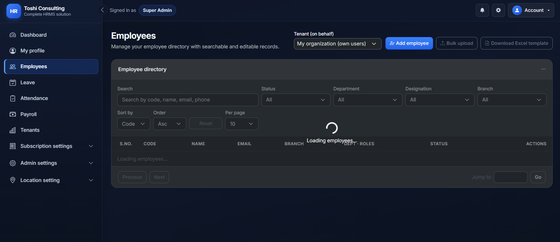Collapse the Employee directory panel
The width and height of the screenshot is (560, 242).
543,69
